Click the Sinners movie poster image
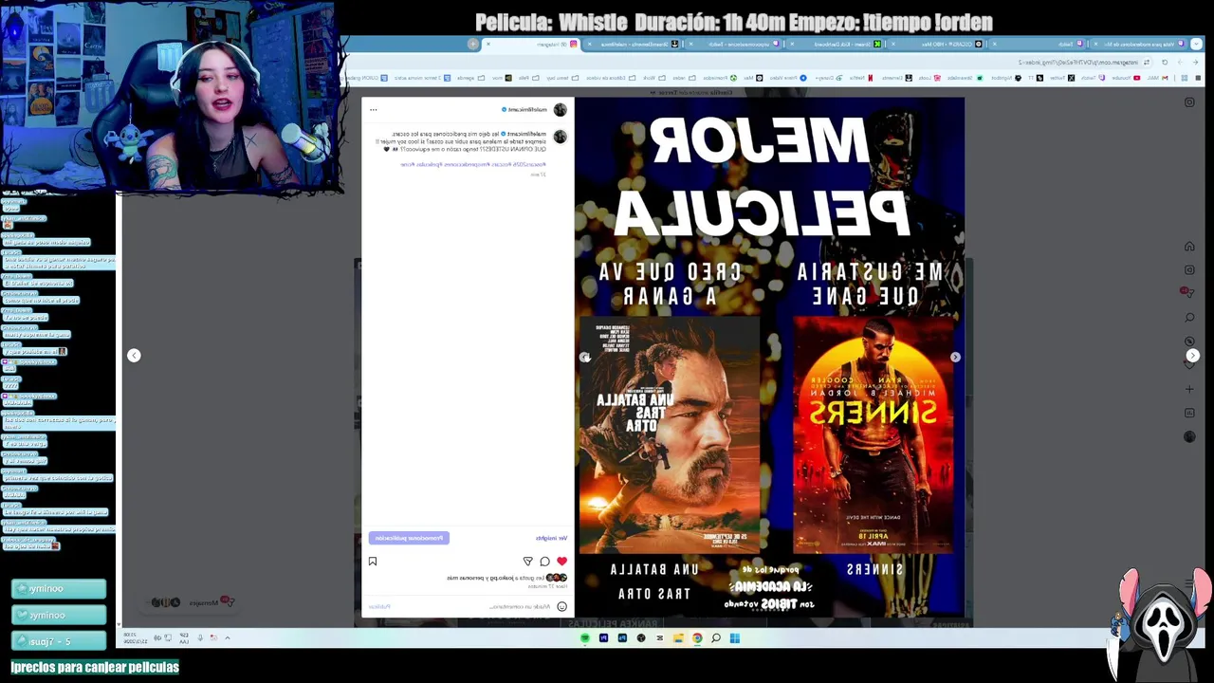Viewport: 1214px width, 683px height. (x=874, y=434)
